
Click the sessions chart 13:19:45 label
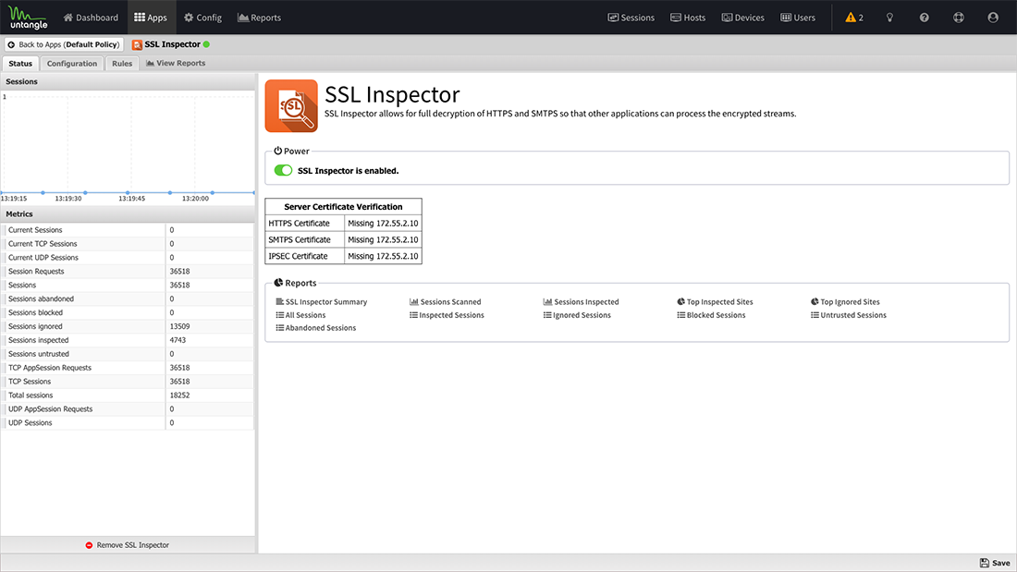(x=131, y=199)
